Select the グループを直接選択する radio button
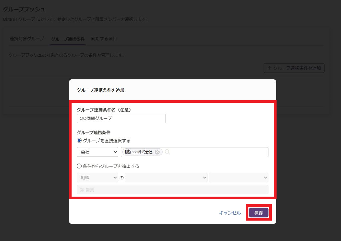341x241 pixels. coord(79,141)
